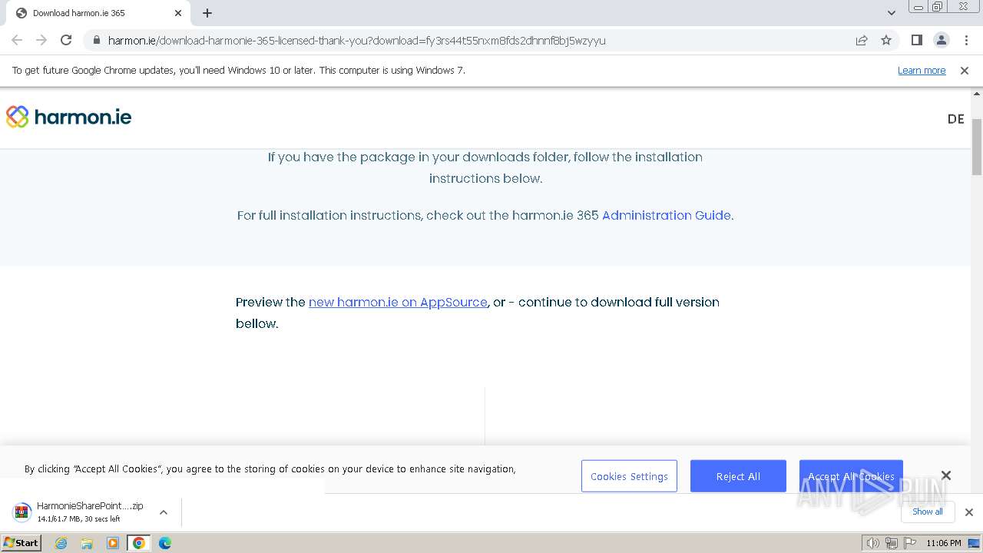Click Accept All Cookies

click(x=851, y=476)
